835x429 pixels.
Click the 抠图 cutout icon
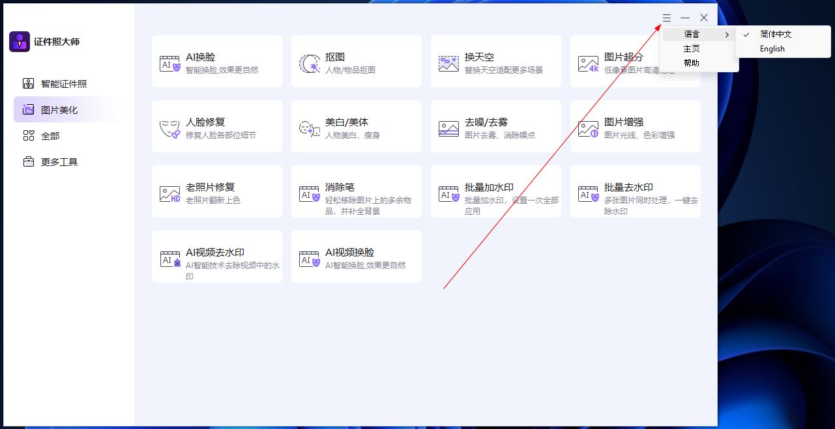[310, 63]
